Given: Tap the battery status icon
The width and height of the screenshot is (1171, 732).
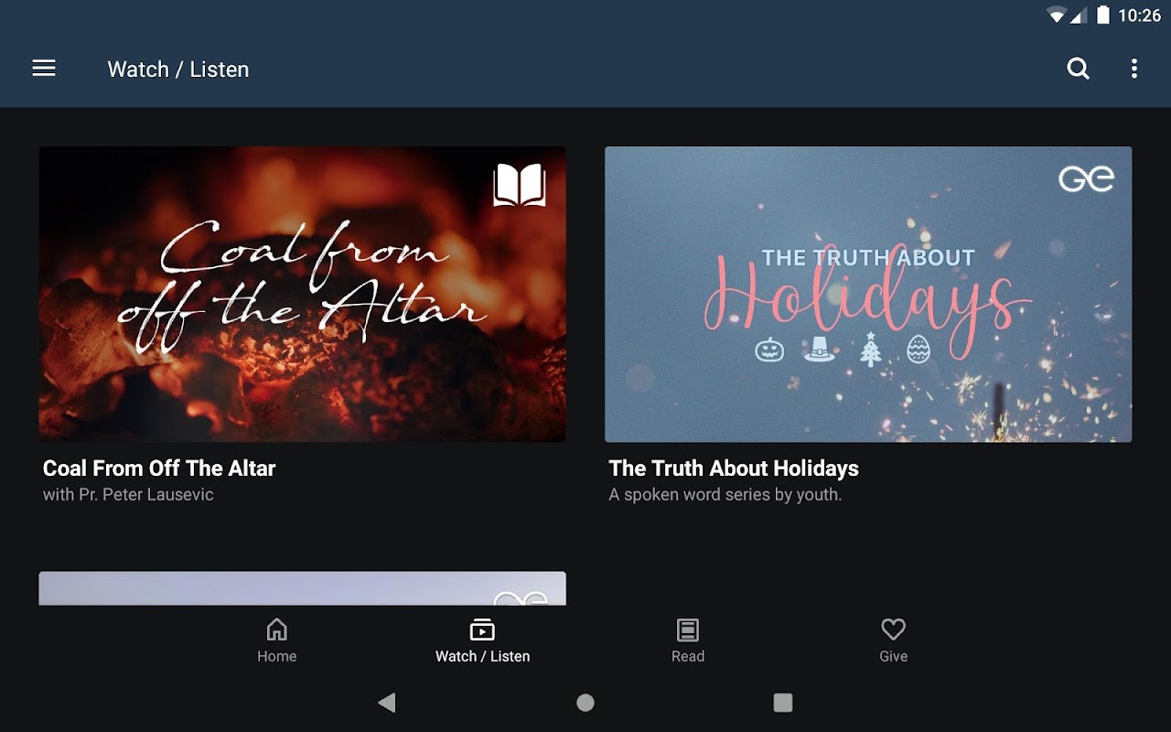Looking at the screenshot, I should tap(1103, 15).
